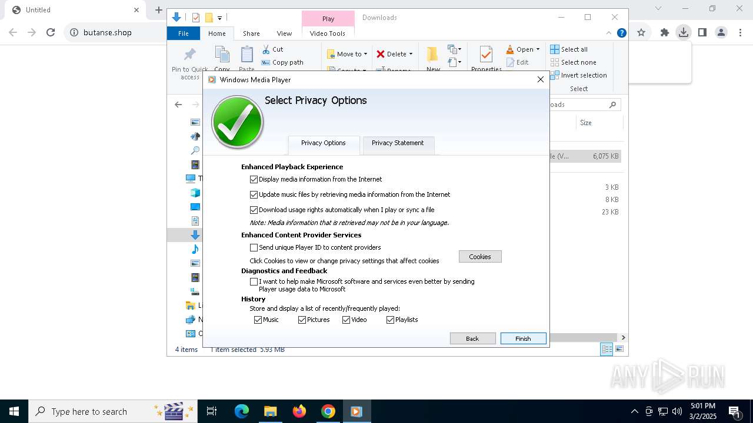Click quick access toolbar properties checkmark icon
Image resolution: width=753 pixels, height=423 pixels.
[196, 18]
